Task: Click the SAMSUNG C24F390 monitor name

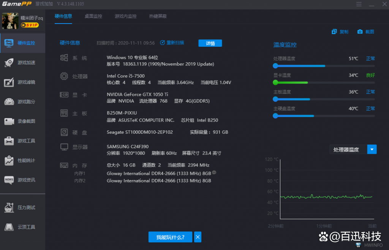Action: tap(128, 147)
